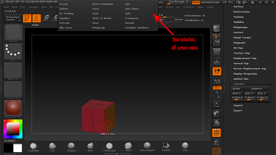Adjust the X Res slider
Image resolution: width=276 pixels, height=155 pixels.
[x=238, y=98]
